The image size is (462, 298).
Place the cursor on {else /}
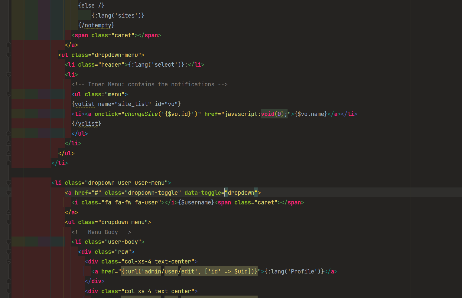point(91,5)
